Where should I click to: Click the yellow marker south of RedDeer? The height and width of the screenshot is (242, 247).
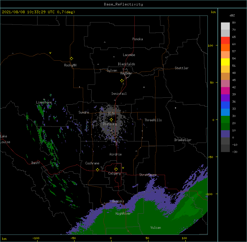pos(122,81)
